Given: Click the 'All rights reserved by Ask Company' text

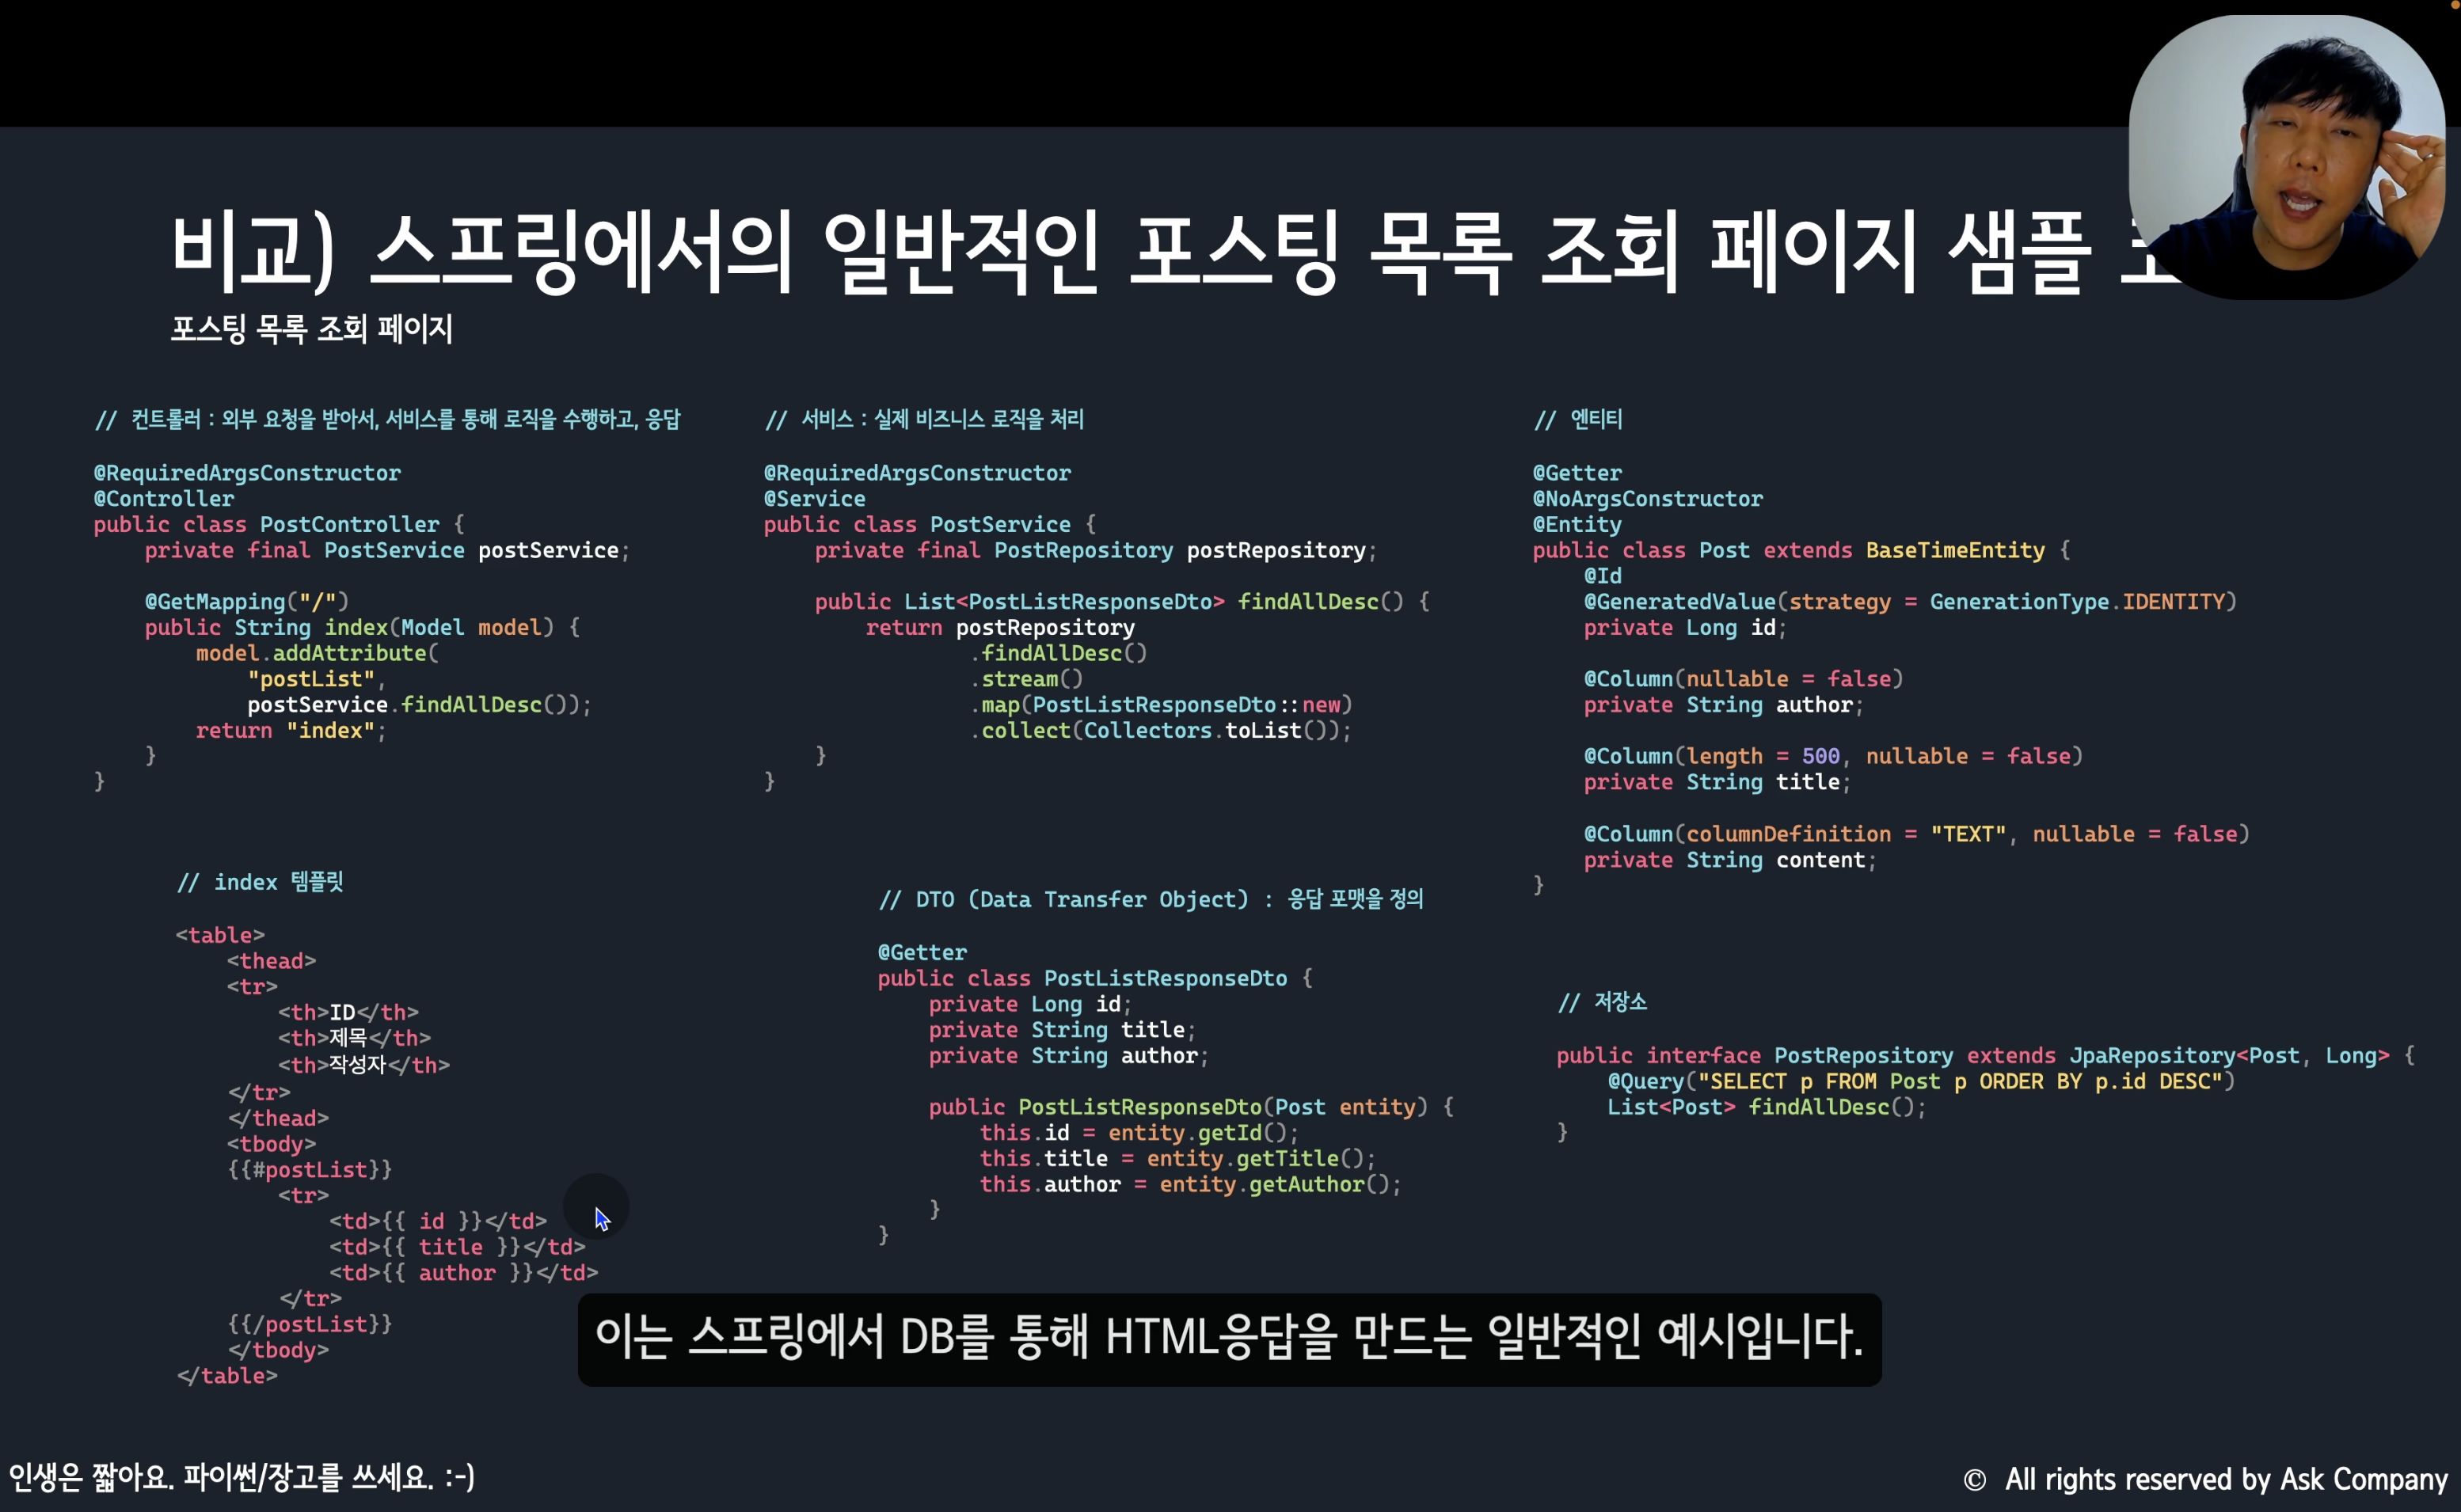Looking at the screenshot, I should pos(2226,1480).
